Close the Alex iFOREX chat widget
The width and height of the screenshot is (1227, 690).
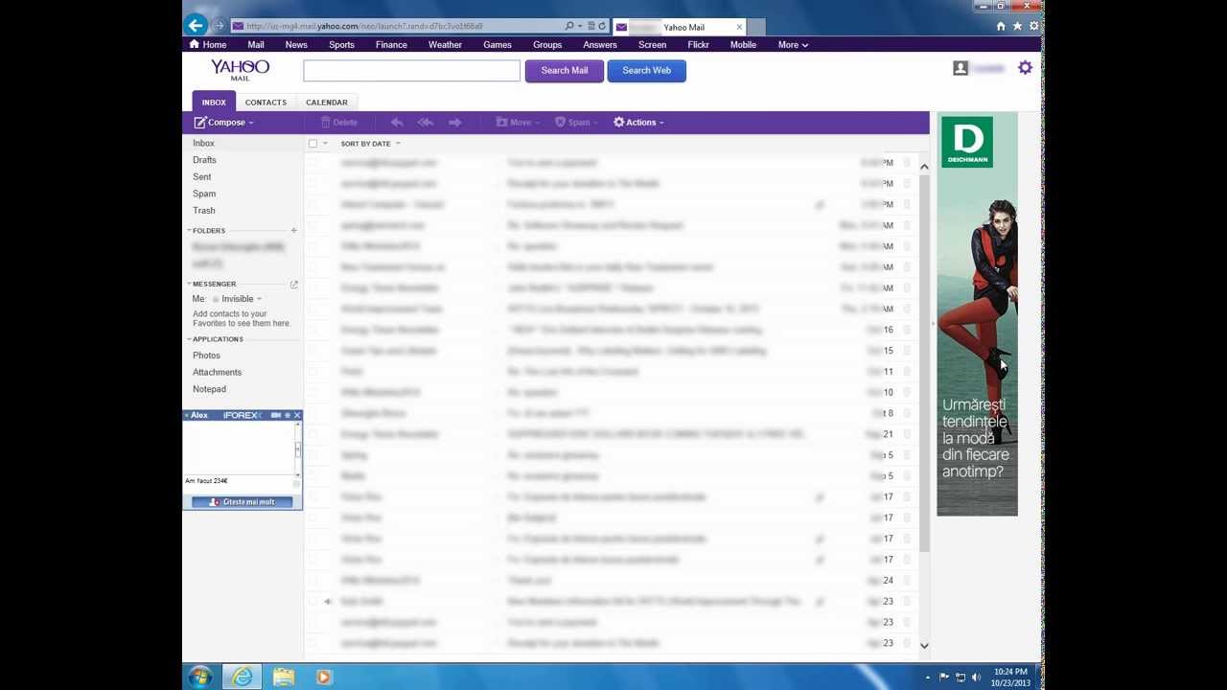tap(297, 415)
